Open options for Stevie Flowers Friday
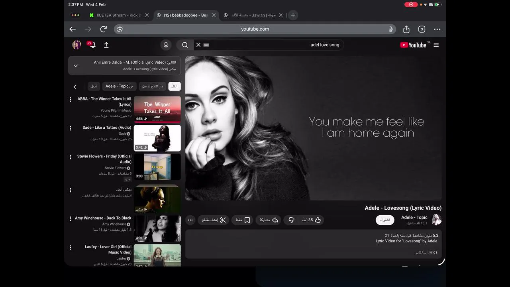This screenshot has width=510, height=287. pyautogui.click(x=71, y=157)
